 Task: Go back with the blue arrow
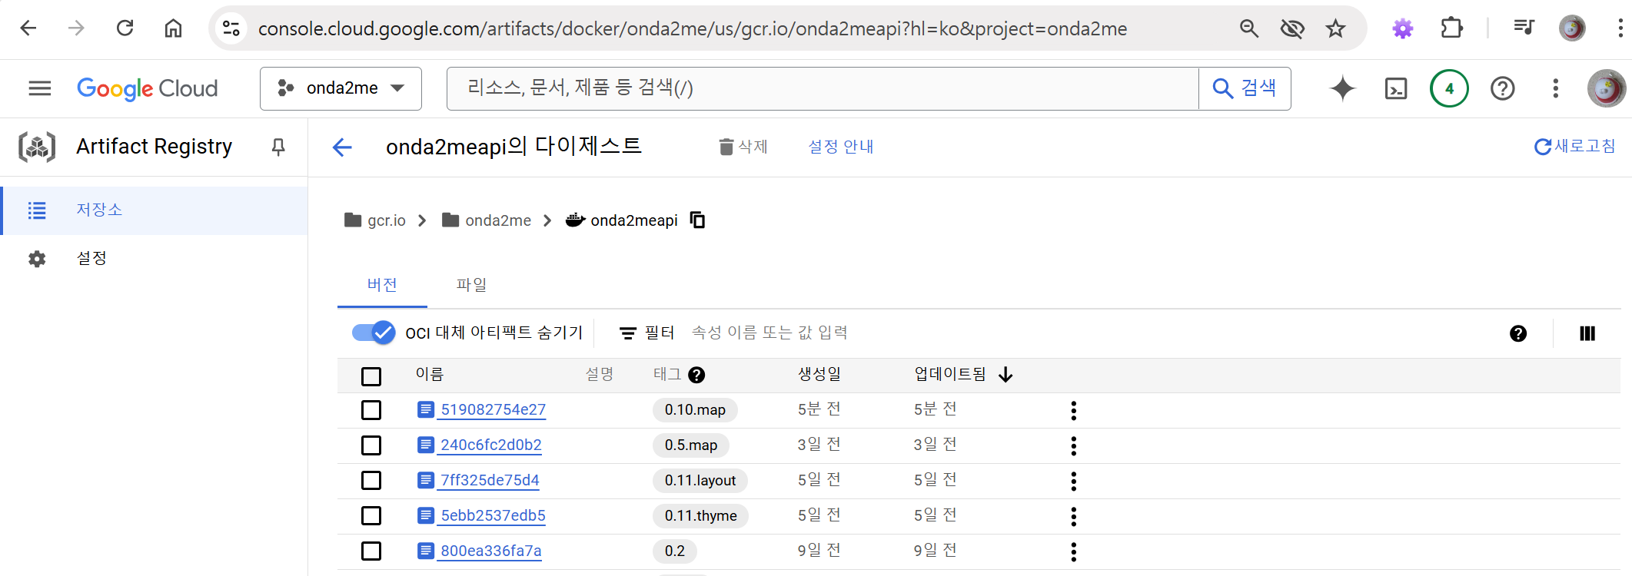click(x=342, y=147)
